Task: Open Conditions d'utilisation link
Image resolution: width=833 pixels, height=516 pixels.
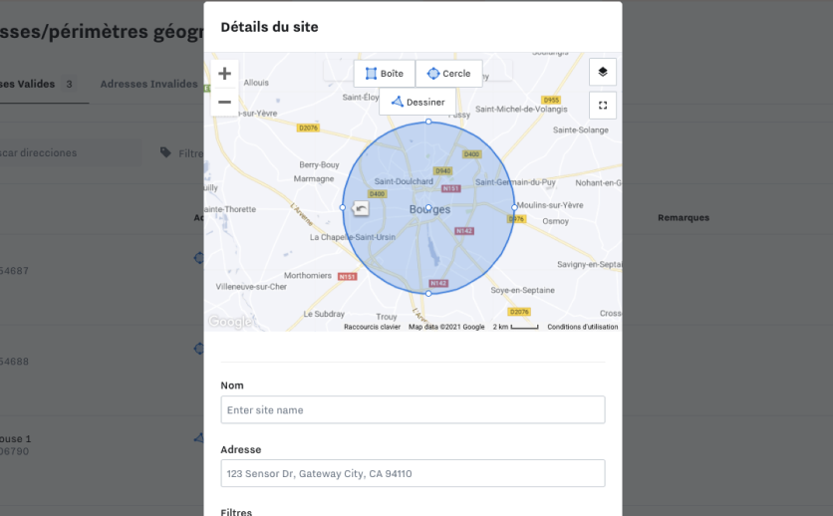Action: (x=583, y=327)
